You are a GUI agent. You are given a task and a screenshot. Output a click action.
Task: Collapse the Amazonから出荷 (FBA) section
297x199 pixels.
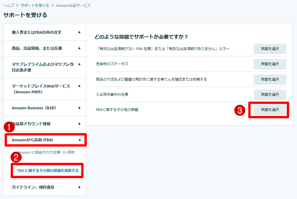pos(79,139)
